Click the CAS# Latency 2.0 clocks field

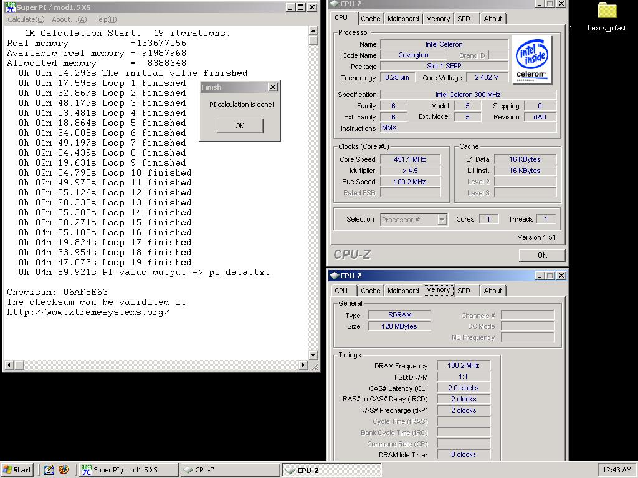(464, 388)
